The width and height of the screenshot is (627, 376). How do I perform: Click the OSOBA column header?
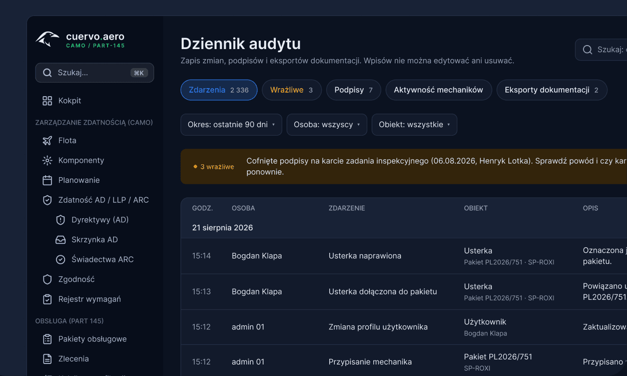tap(243, 208)
